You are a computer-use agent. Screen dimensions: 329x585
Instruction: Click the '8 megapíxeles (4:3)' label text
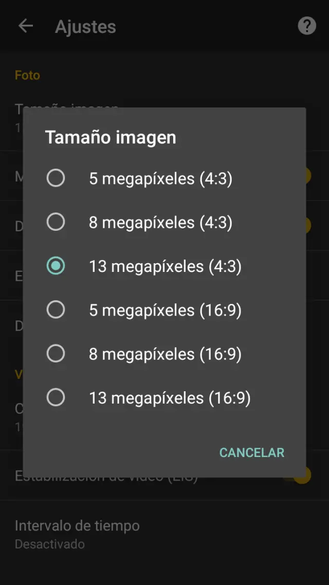point(160,223)
